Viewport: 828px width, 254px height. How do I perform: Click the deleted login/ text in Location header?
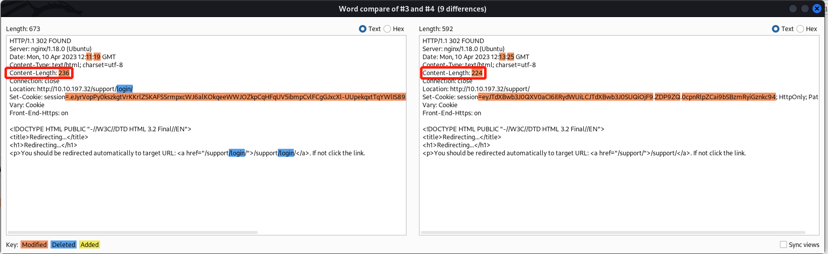point(125,89)
